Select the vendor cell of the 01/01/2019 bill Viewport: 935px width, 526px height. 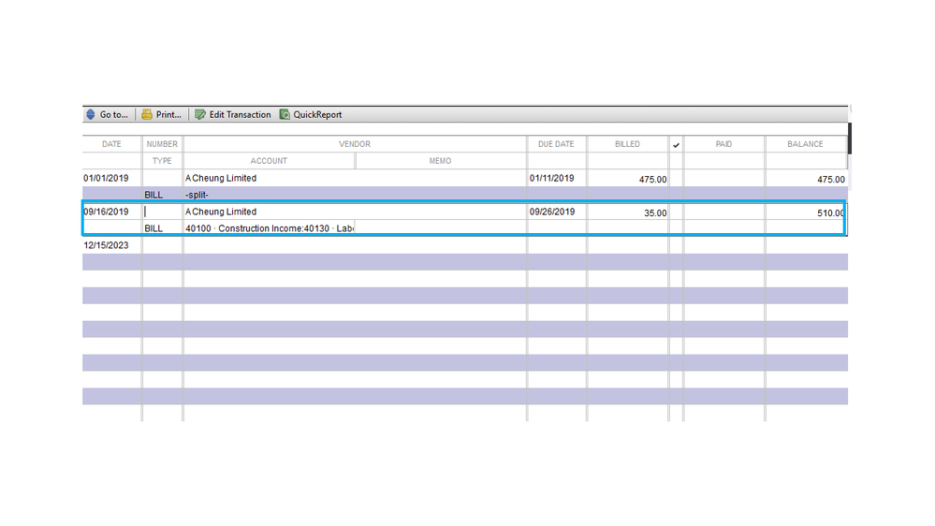pos(355,179)
